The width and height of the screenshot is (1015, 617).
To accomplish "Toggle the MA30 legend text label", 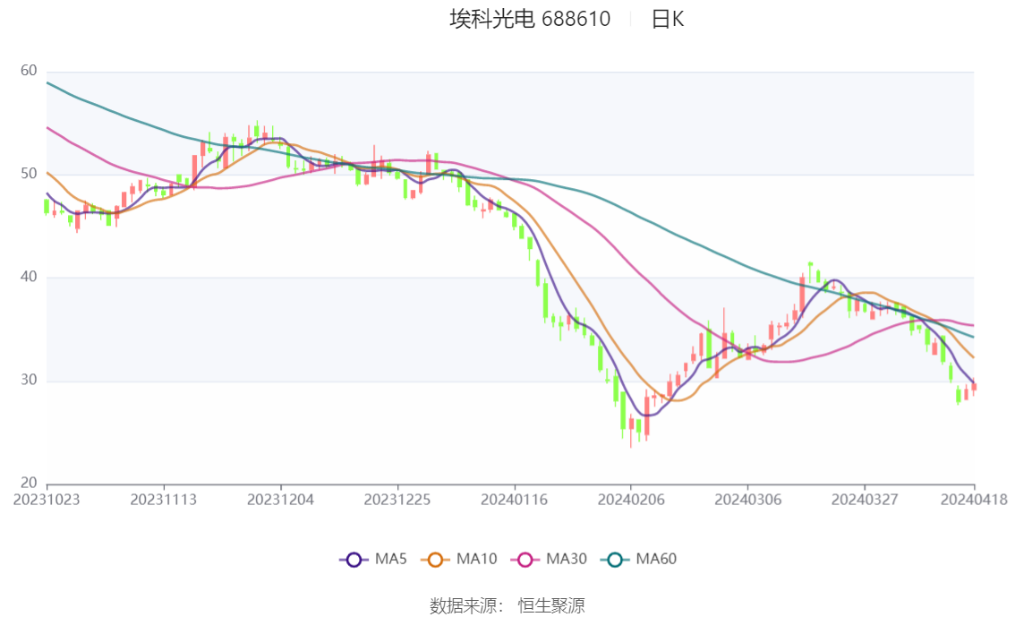I will (x=566, y=560).
